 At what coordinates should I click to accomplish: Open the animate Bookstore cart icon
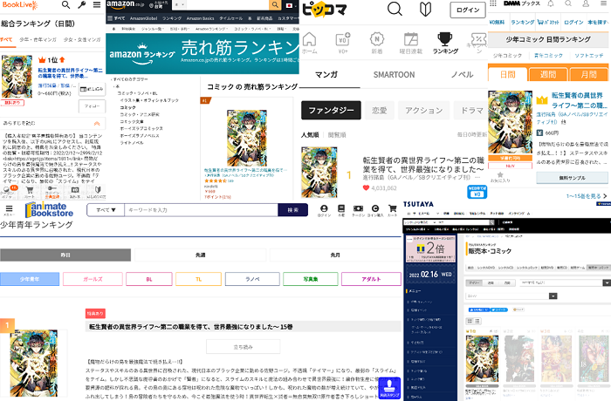(393, 210)
